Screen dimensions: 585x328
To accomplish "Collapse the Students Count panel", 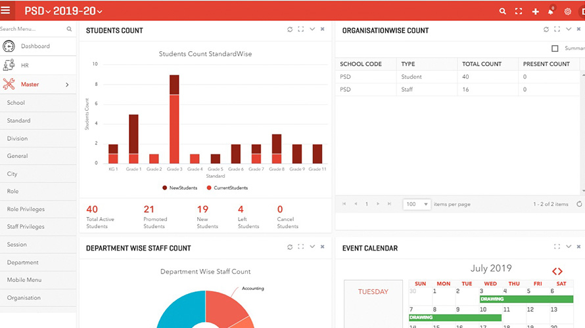I will coord(312,29).
